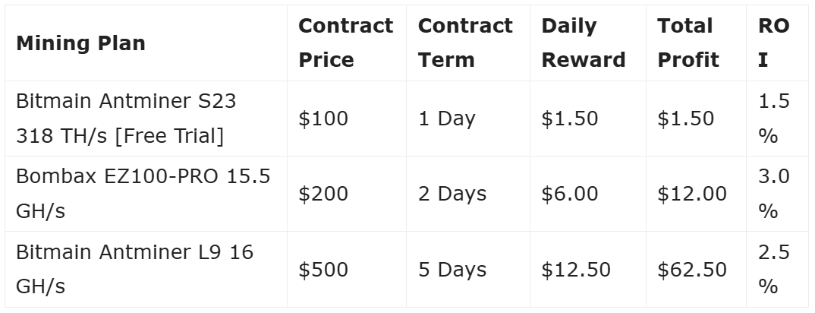This screenshot has width=815, height=313.
Task: Select the ROI column header
Action: [773, 43]
